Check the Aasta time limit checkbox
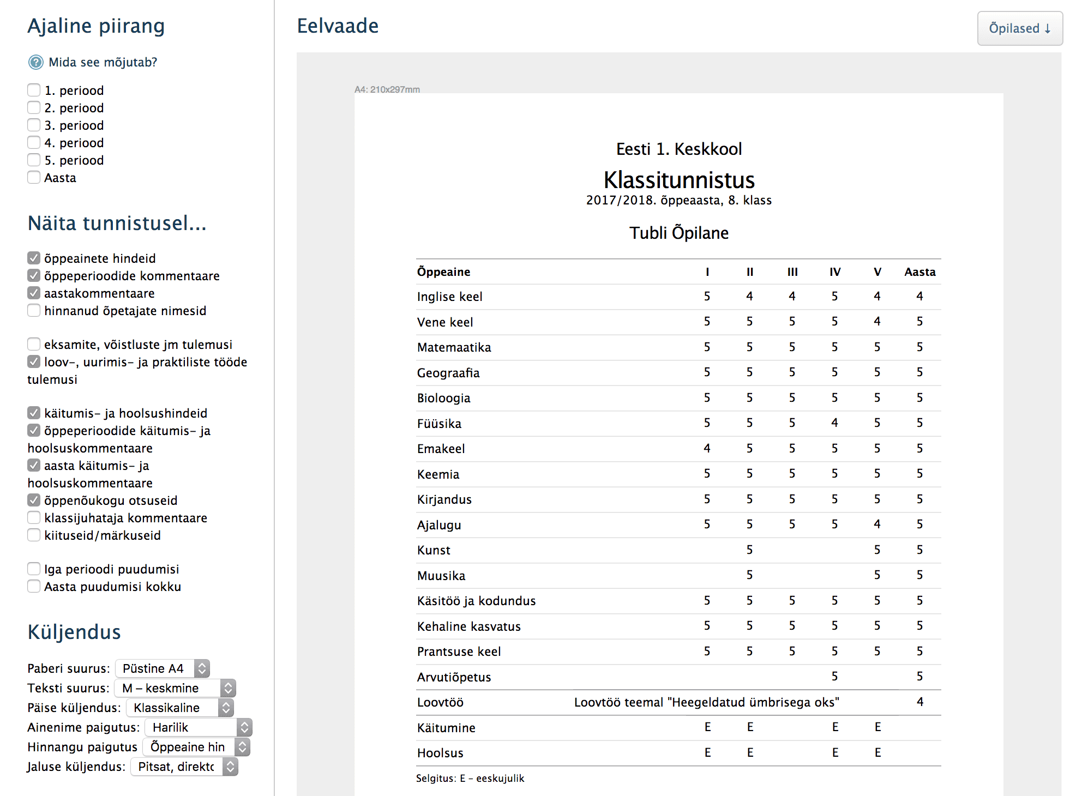 (x=34, y=177)
